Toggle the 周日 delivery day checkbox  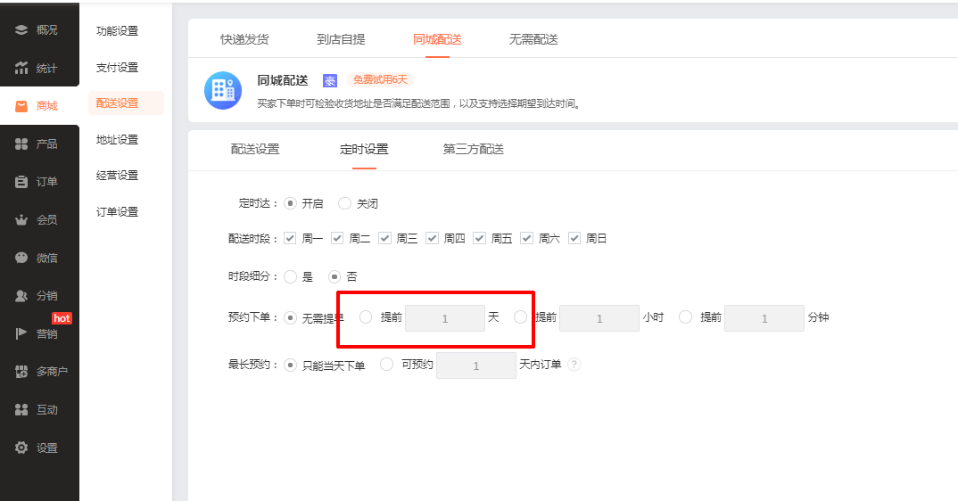point(574,238)
